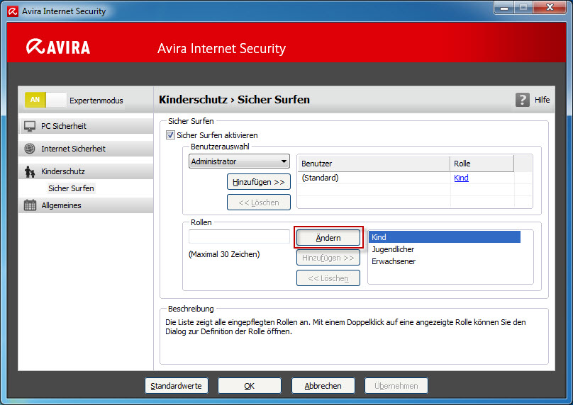Click the Standardwerte button
573x405 pixels.
(177, 386)
